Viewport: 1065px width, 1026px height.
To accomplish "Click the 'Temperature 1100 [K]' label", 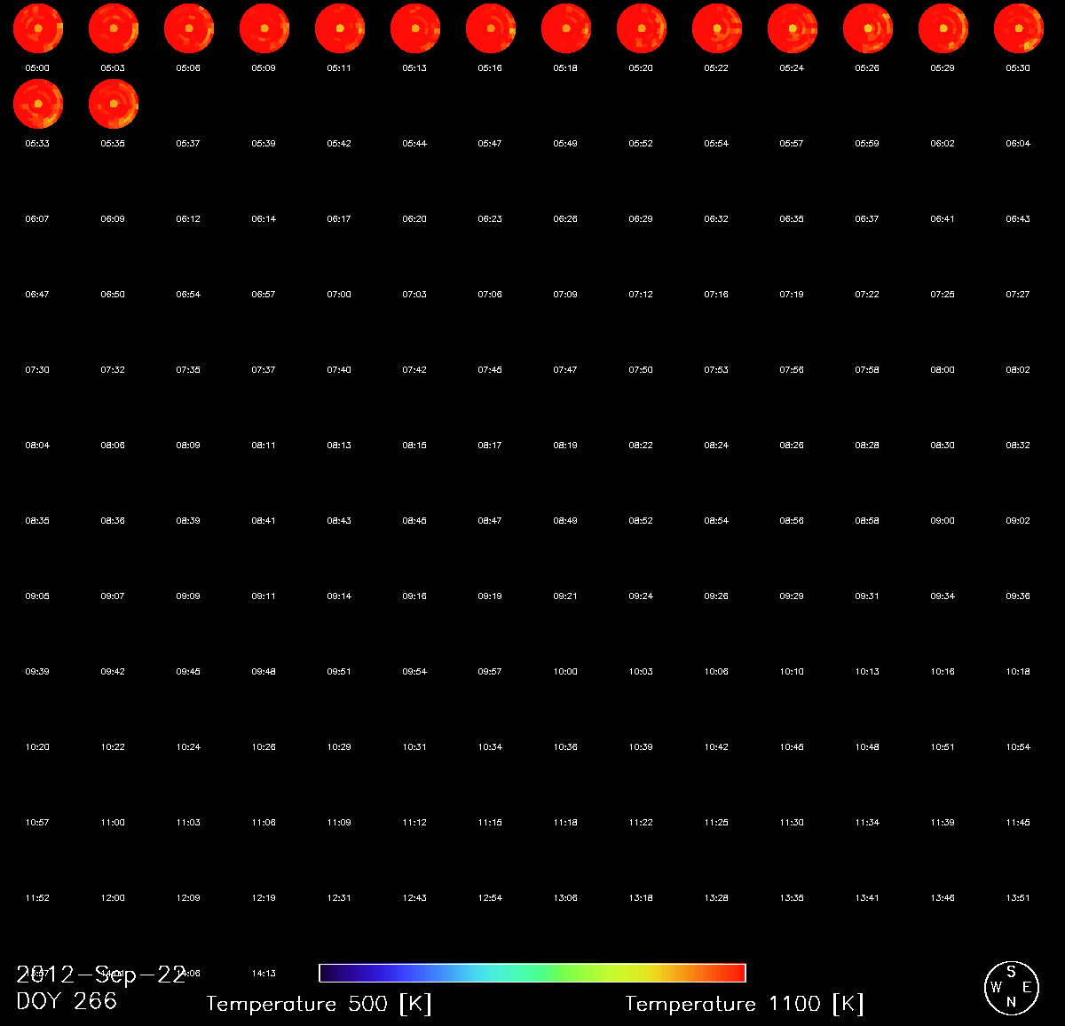I will pos(744,1004).
